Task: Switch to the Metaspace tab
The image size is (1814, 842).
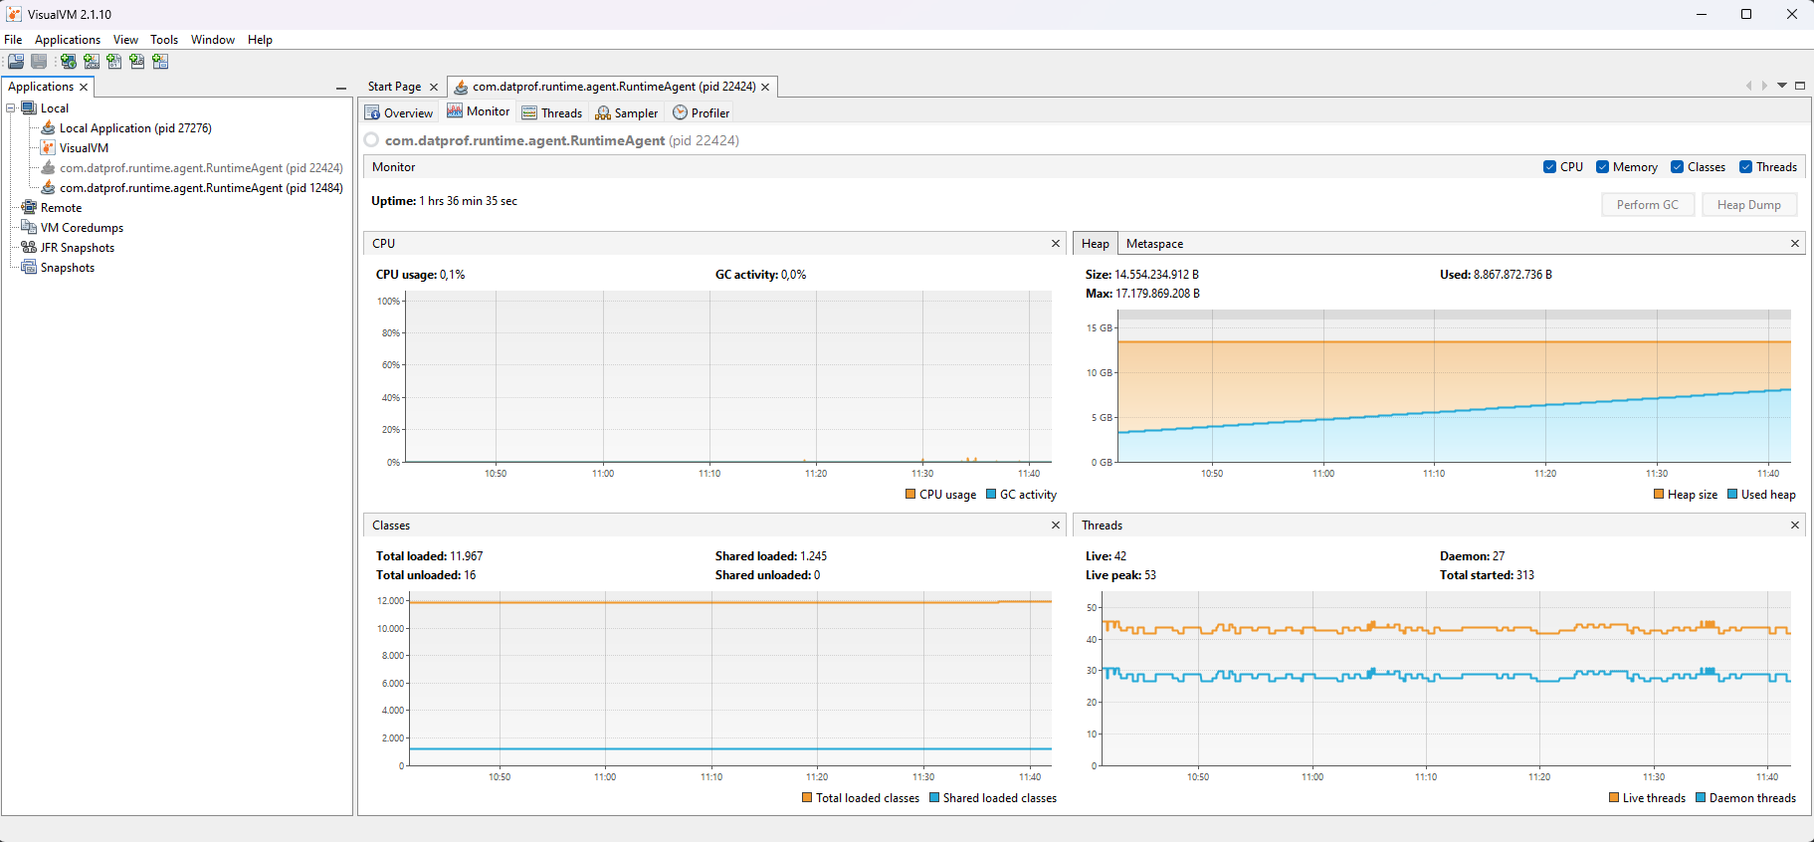Action: pos(1154,244)
